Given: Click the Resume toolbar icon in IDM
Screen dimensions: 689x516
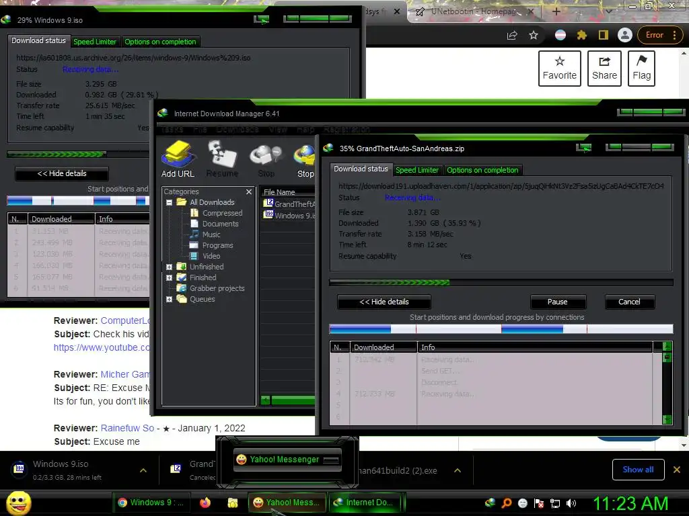Looking at the screenshot, I should click(222, 159).
